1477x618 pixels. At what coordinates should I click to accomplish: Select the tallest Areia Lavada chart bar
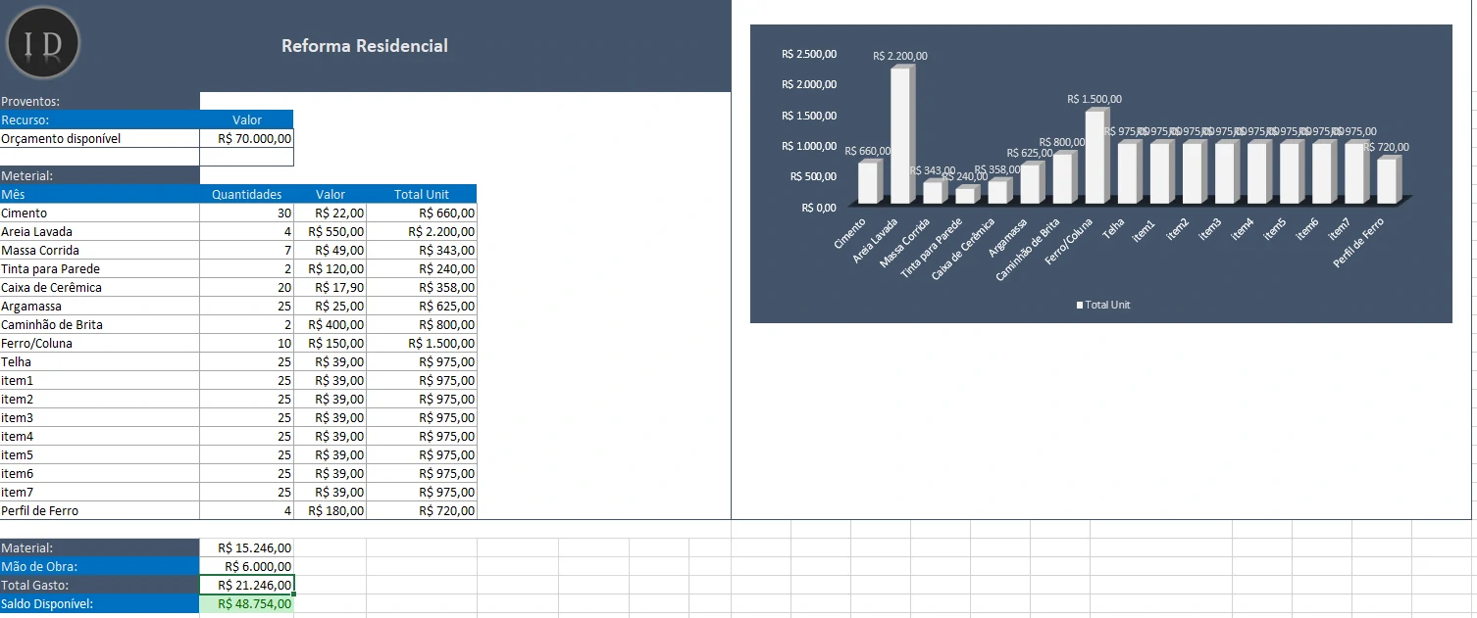coord(900,137)
